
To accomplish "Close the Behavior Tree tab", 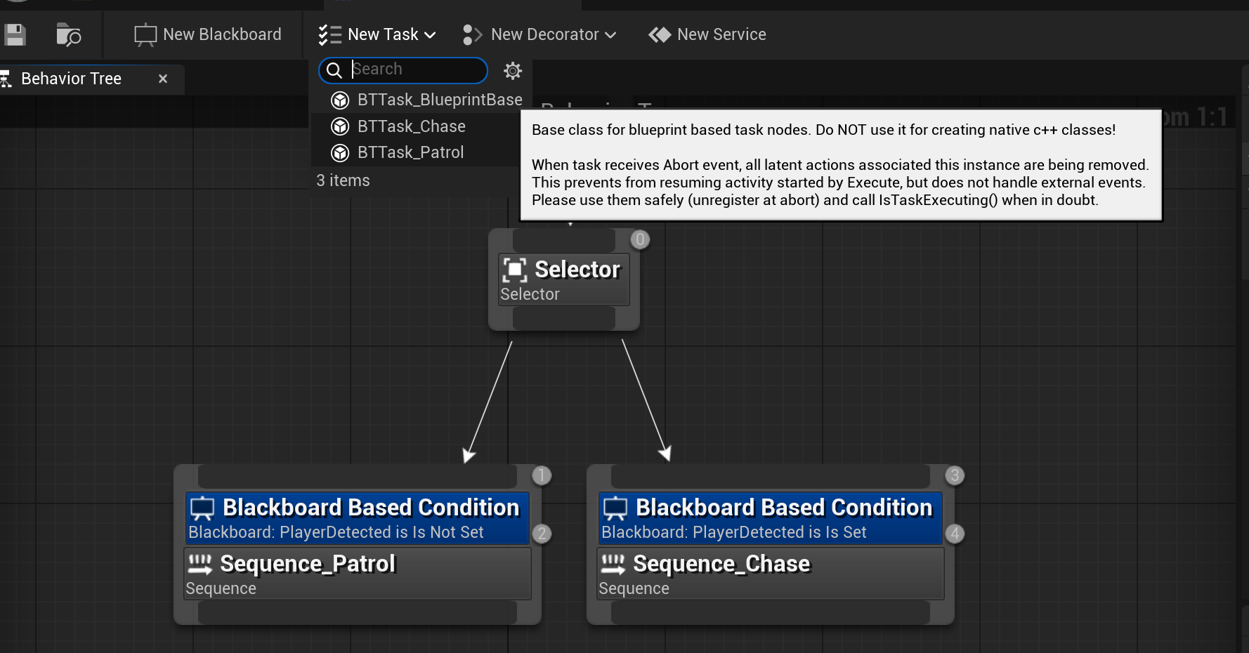I will [x=163, y=79].
